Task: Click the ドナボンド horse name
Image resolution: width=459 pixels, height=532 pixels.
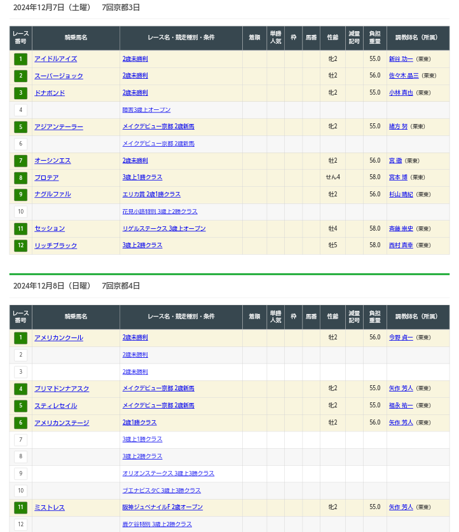Action: 50,93
